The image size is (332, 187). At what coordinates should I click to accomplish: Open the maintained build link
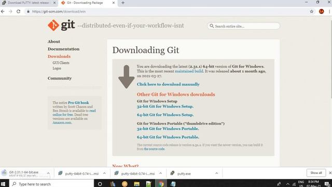(189, 71)
